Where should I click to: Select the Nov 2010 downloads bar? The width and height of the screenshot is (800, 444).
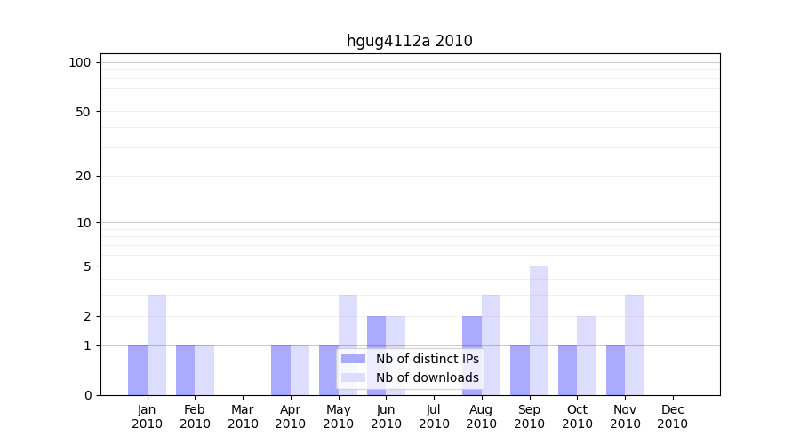point(635,345)
